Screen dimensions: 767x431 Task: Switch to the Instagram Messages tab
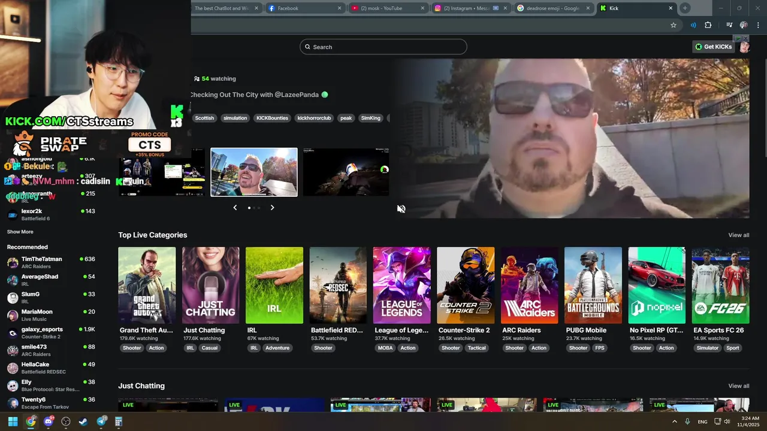(x=471, y=8)
